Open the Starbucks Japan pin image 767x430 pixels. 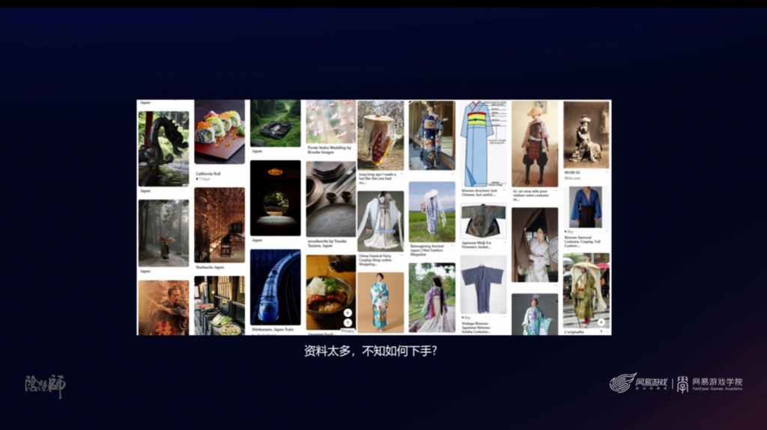click(x=219, y=224)
